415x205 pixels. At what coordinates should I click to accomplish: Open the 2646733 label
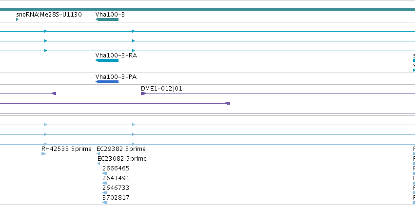[116, 188]
